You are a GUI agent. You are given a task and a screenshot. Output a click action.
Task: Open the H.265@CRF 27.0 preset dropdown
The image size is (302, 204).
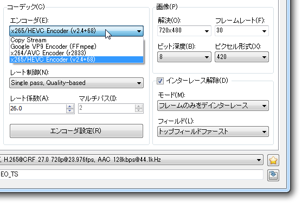131,160
